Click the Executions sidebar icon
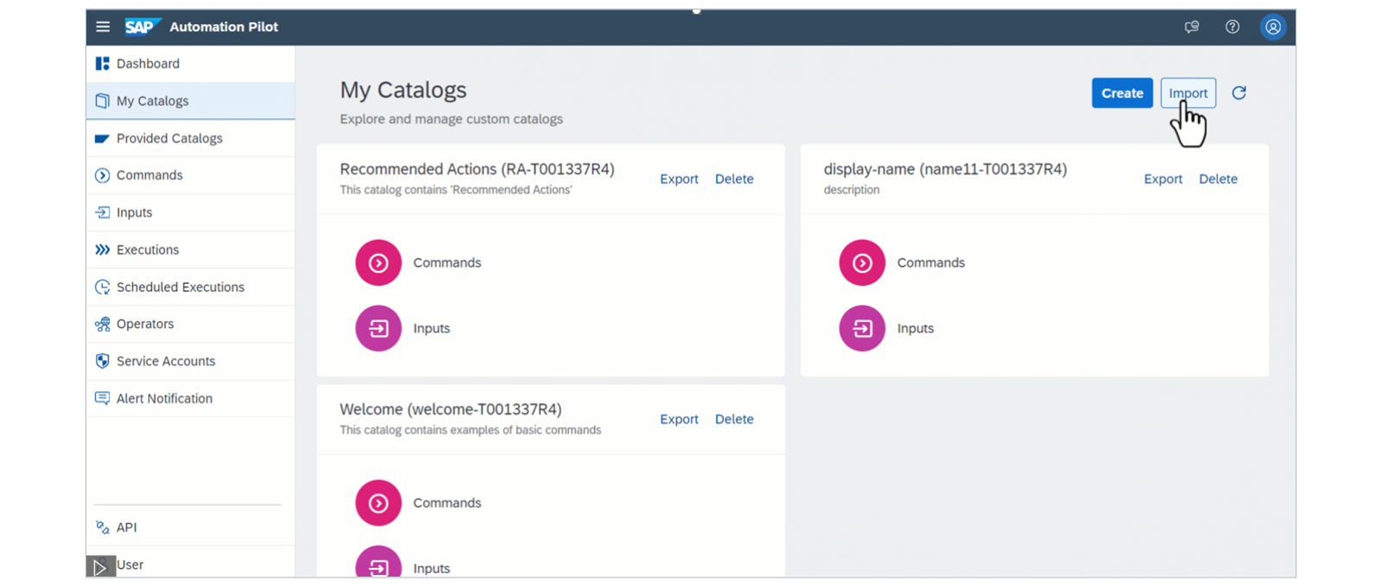1382x587 pixels. click(102, 249)
